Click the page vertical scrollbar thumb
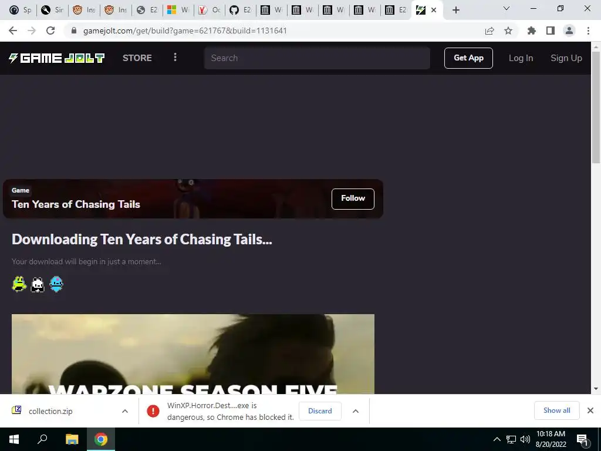Screen dimensions: 601x451 [x=596, y=107]
